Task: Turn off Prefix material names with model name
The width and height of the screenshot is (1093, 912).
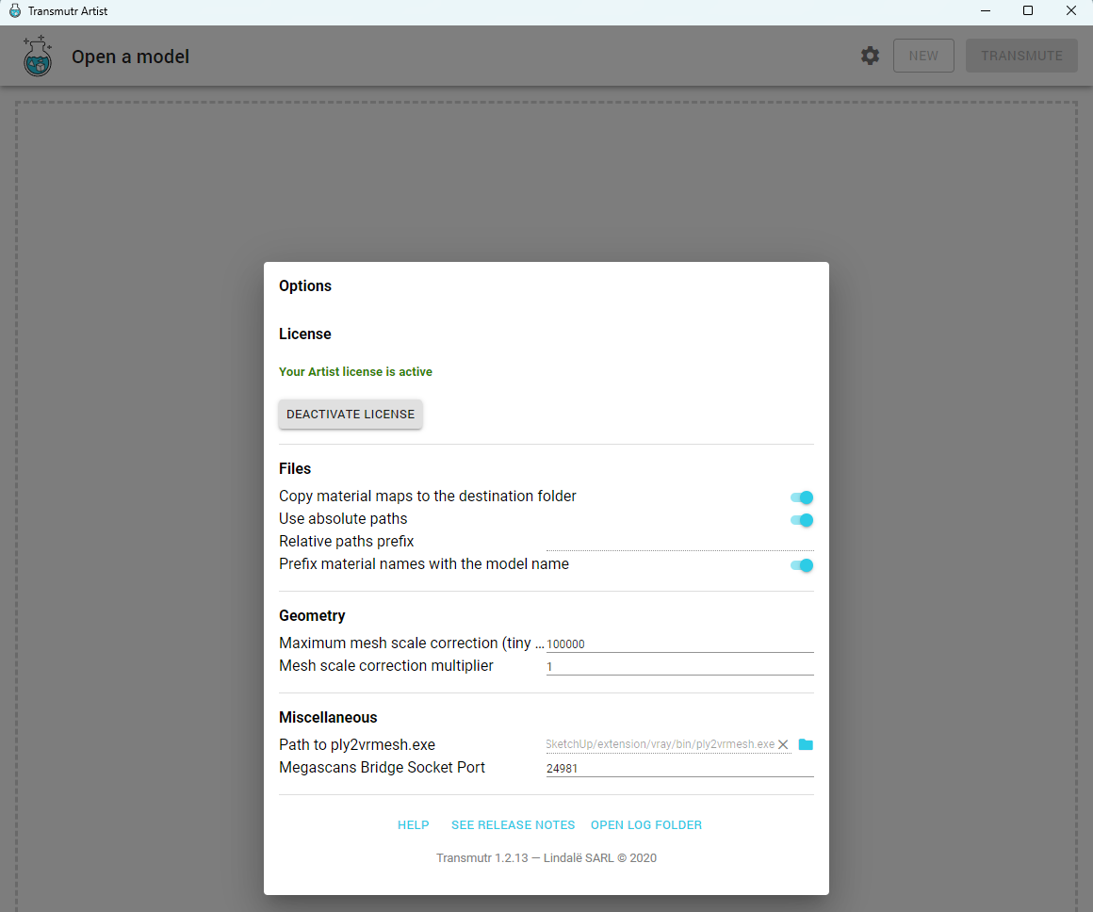Action: (x=802, y=565)
